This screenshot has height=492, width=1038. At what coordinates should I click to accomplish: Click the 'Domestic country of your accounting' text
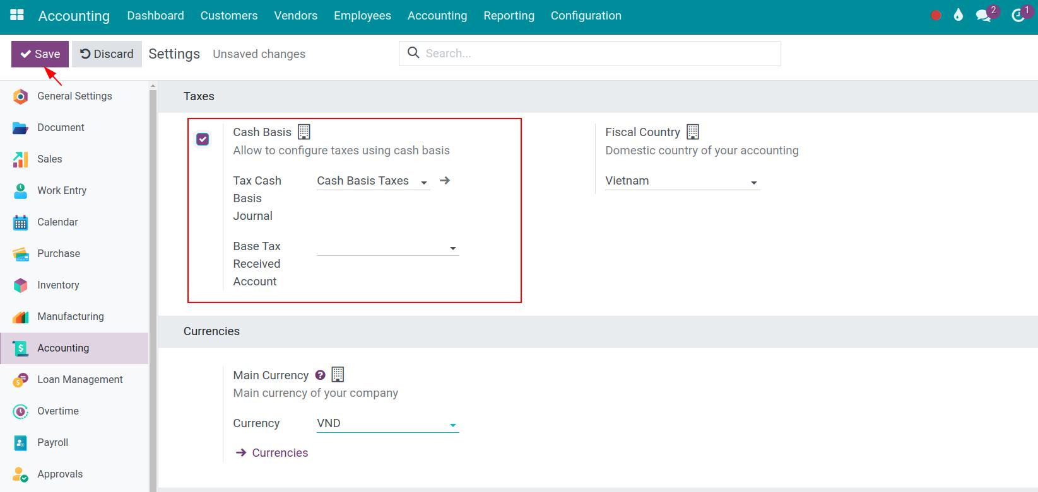tap(702, 151)
